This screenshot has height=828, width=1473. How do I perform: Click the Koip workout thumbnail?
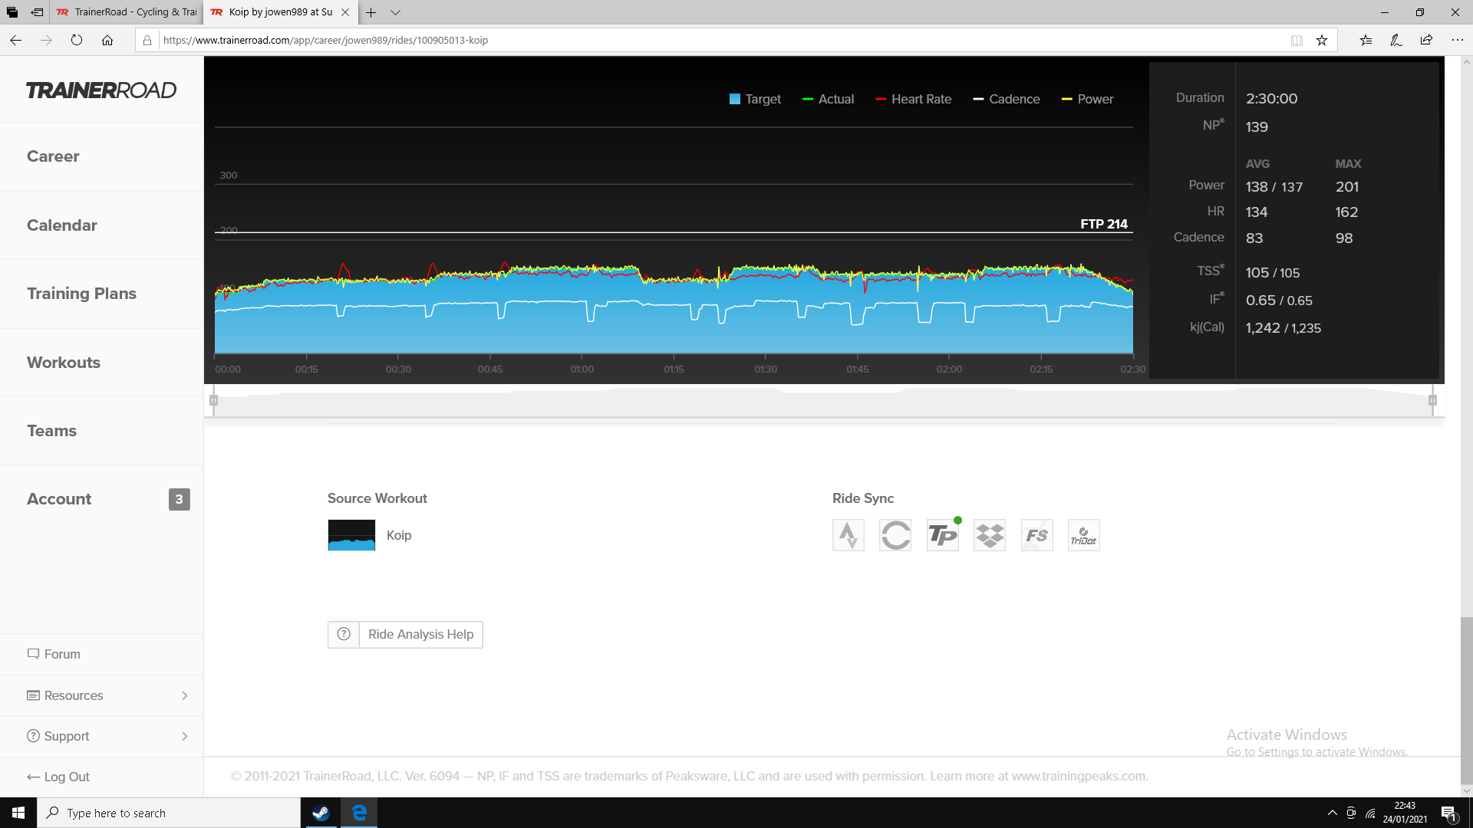(x=351, y=535)
